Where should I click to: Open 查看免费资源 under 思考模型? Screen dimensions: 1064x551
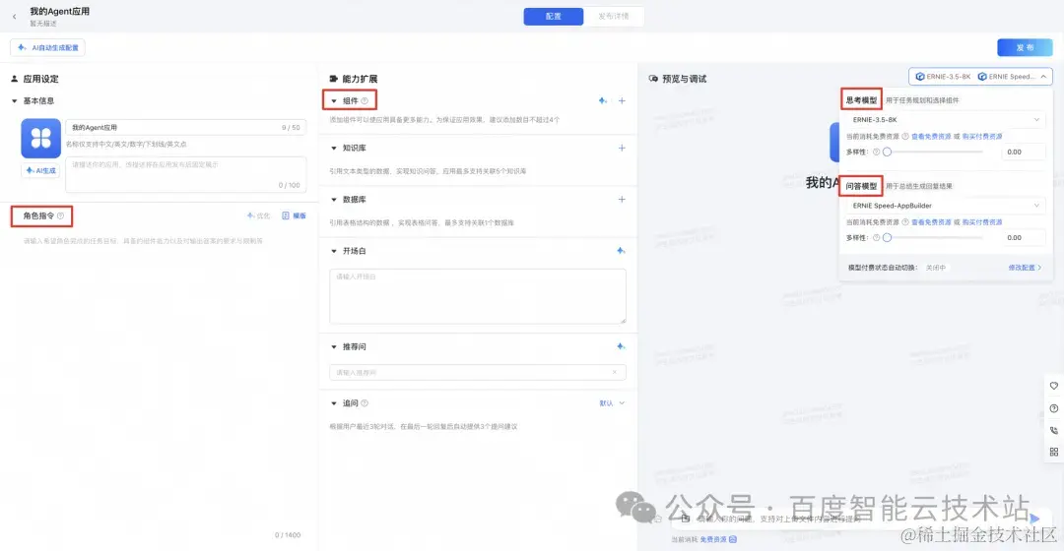(x=931, y=136)
